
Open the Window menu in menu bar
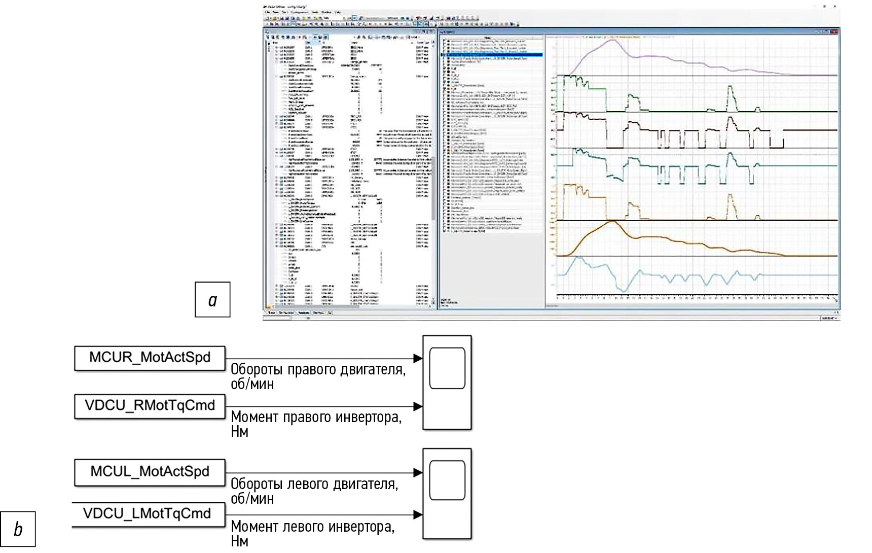[328, 12]
